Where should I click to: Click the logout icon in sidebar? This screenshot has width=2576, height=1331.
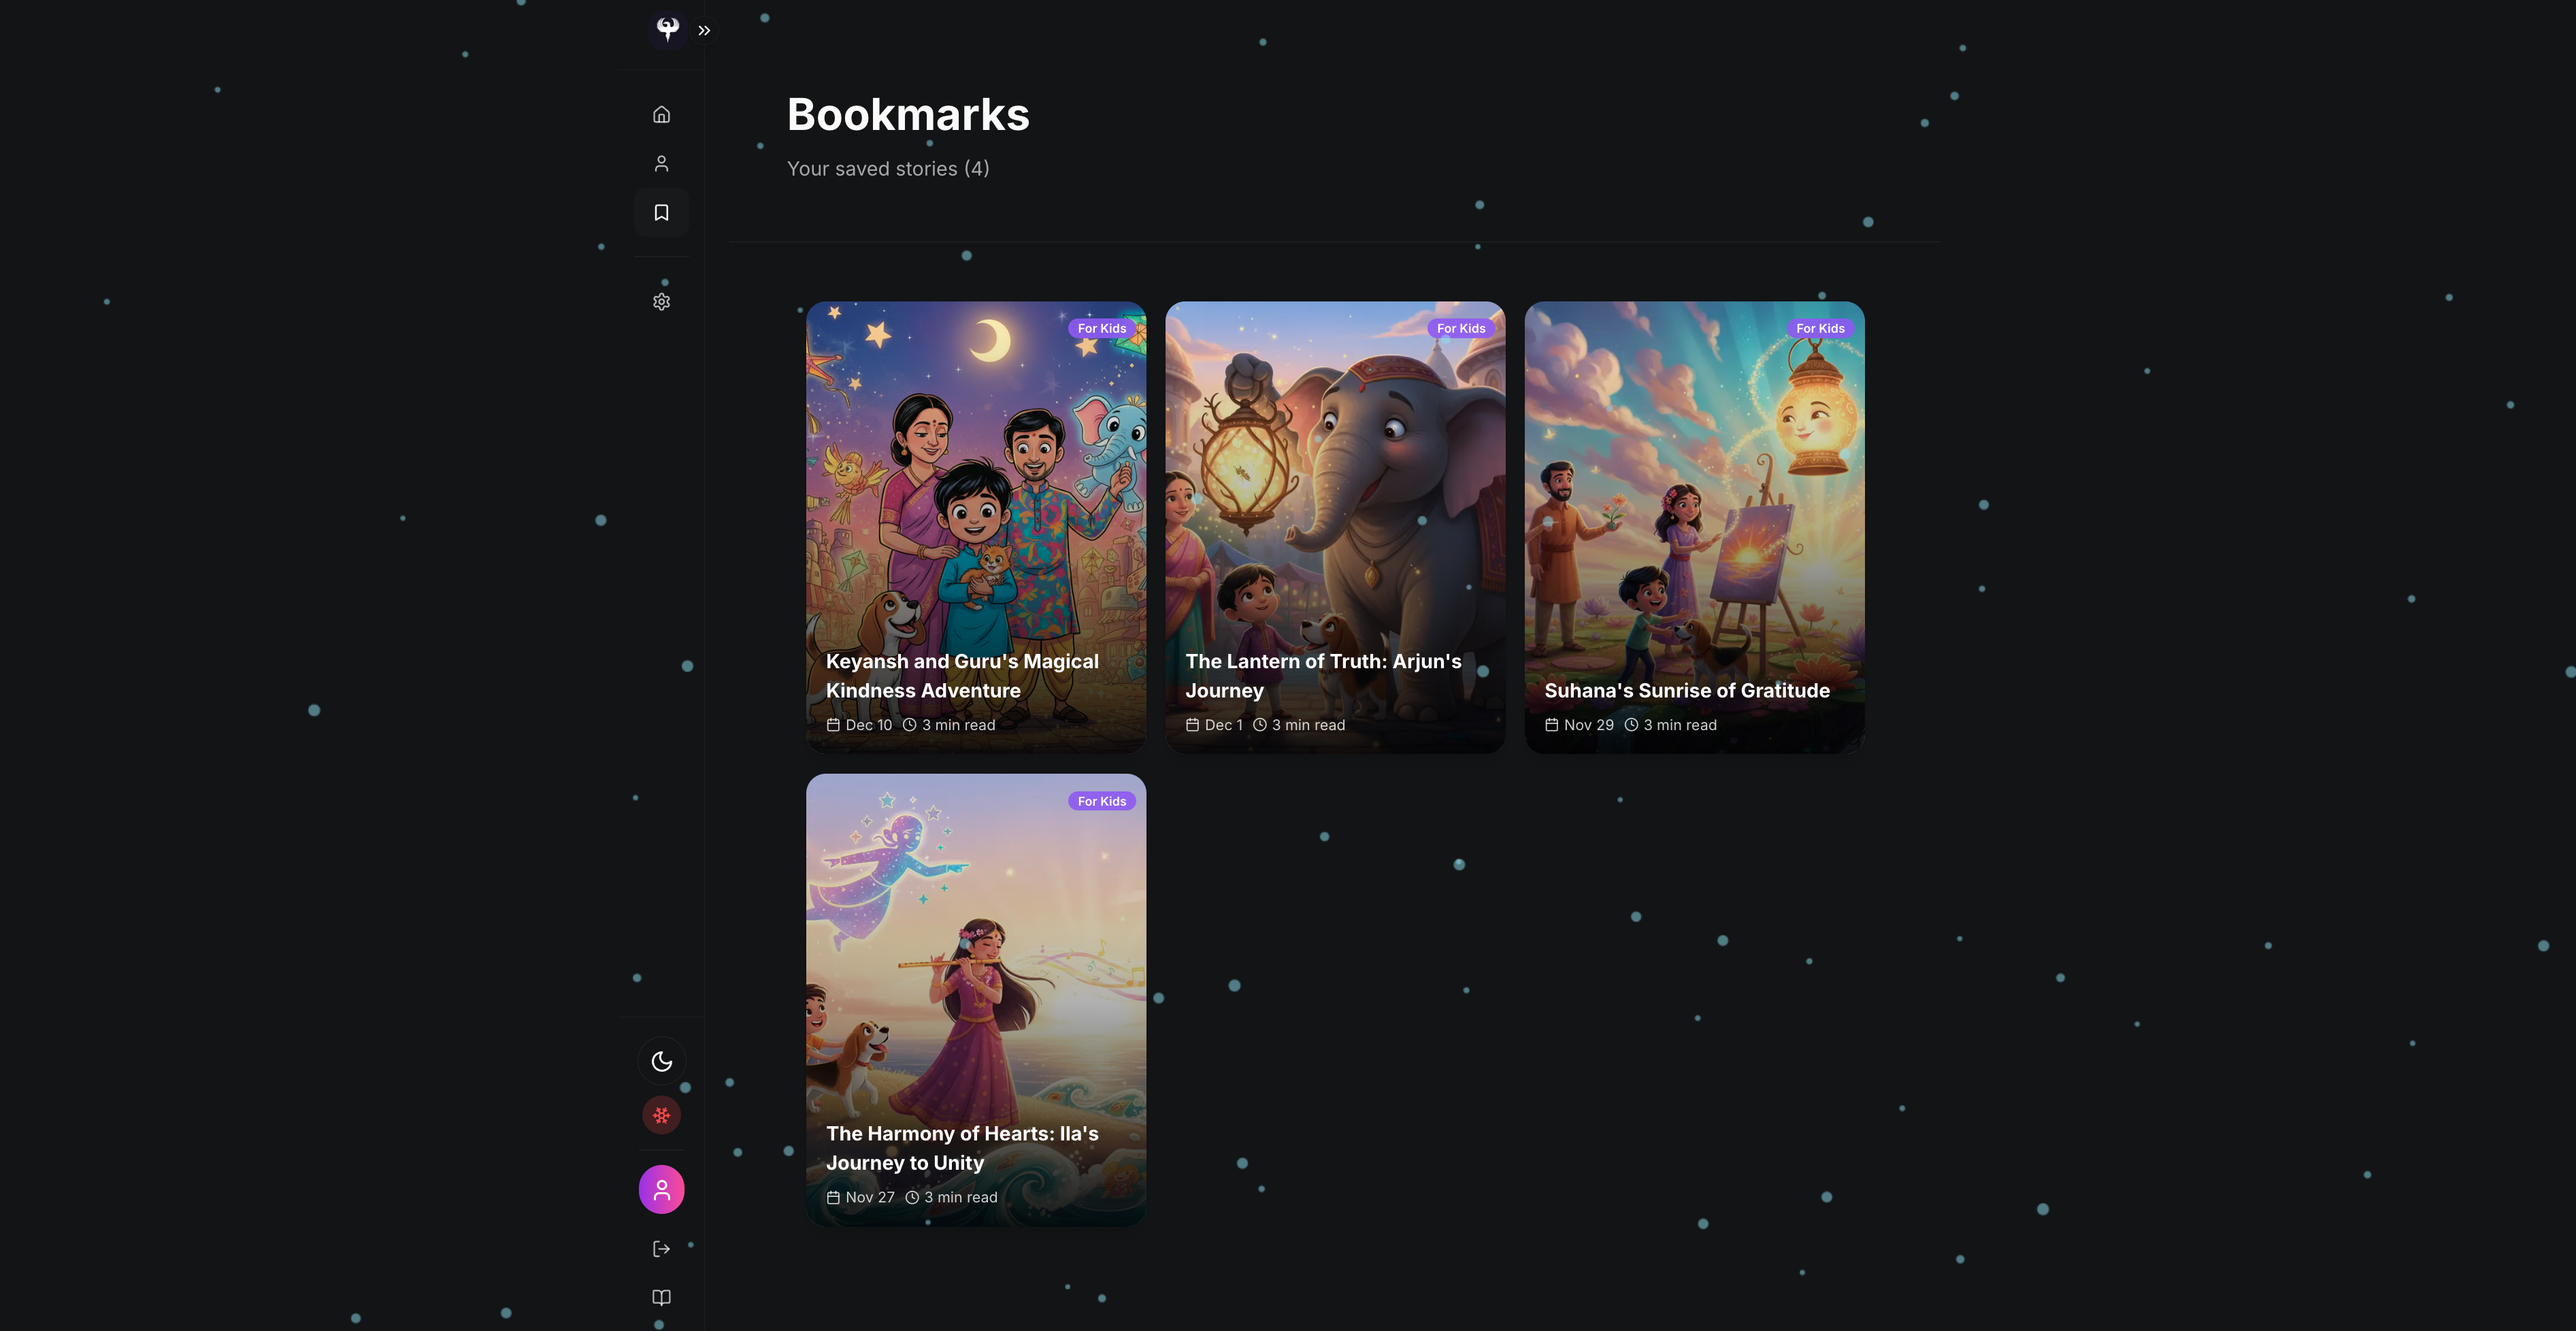(661, 1248)
